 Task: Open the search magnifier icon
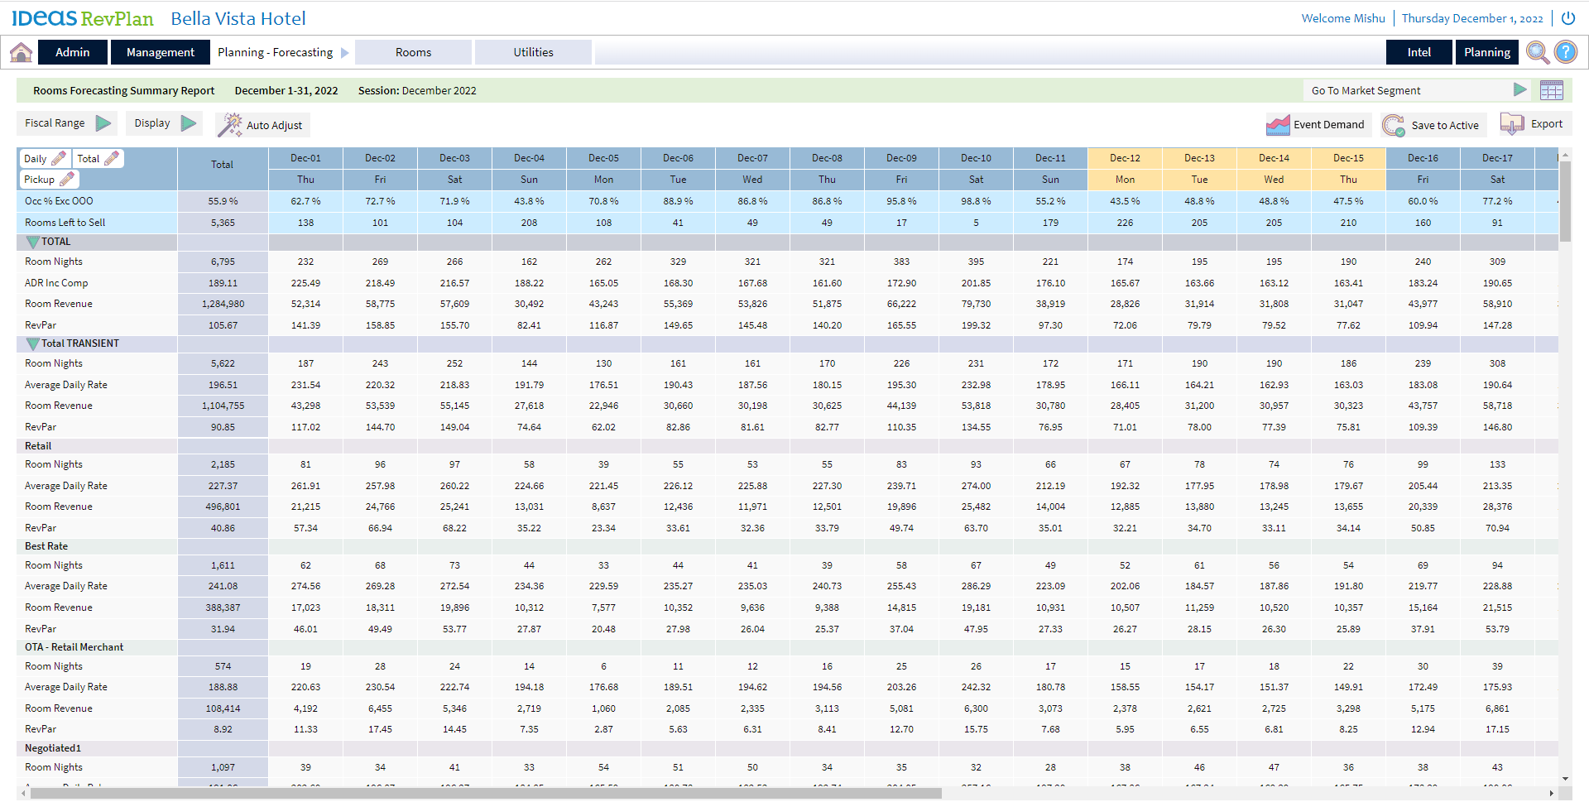pyautogui.click(x=1537, y=52)
